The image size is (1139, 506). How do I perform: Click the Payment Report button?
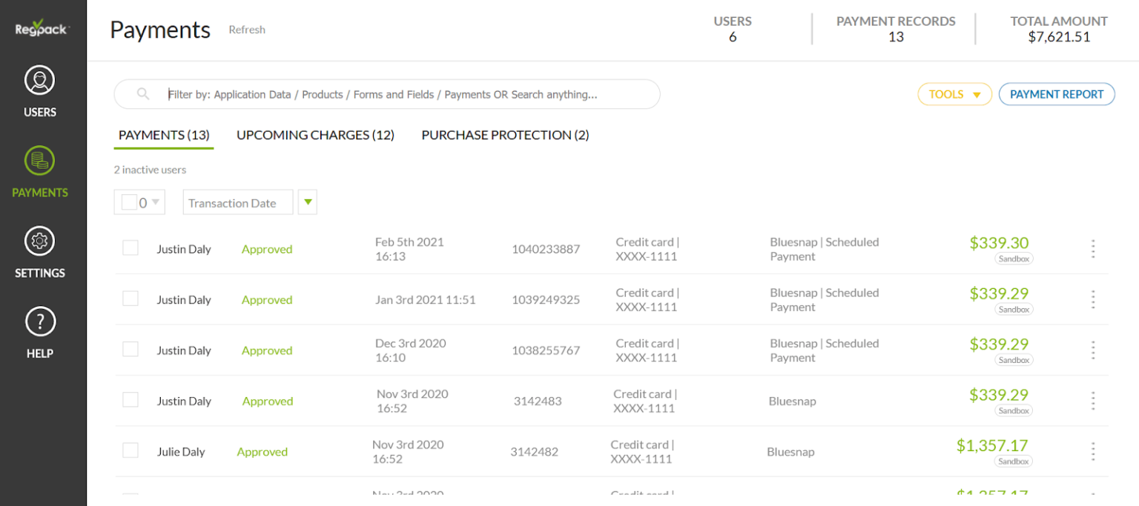point(1057,94)
